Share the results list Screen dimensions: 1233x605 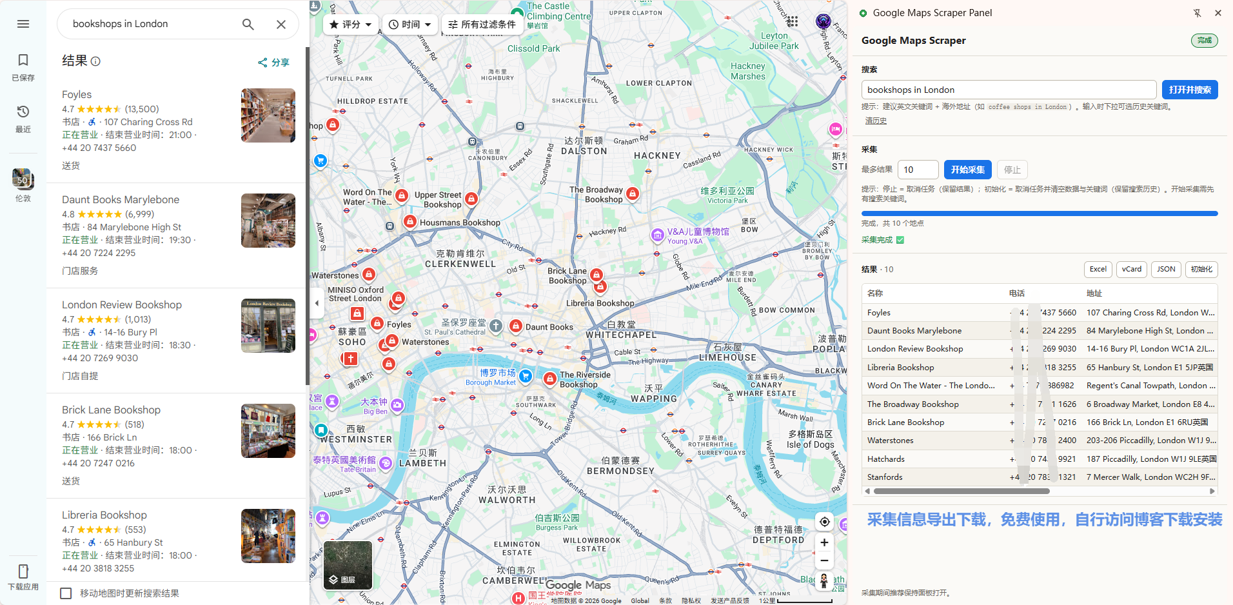[x=274, y=63]
